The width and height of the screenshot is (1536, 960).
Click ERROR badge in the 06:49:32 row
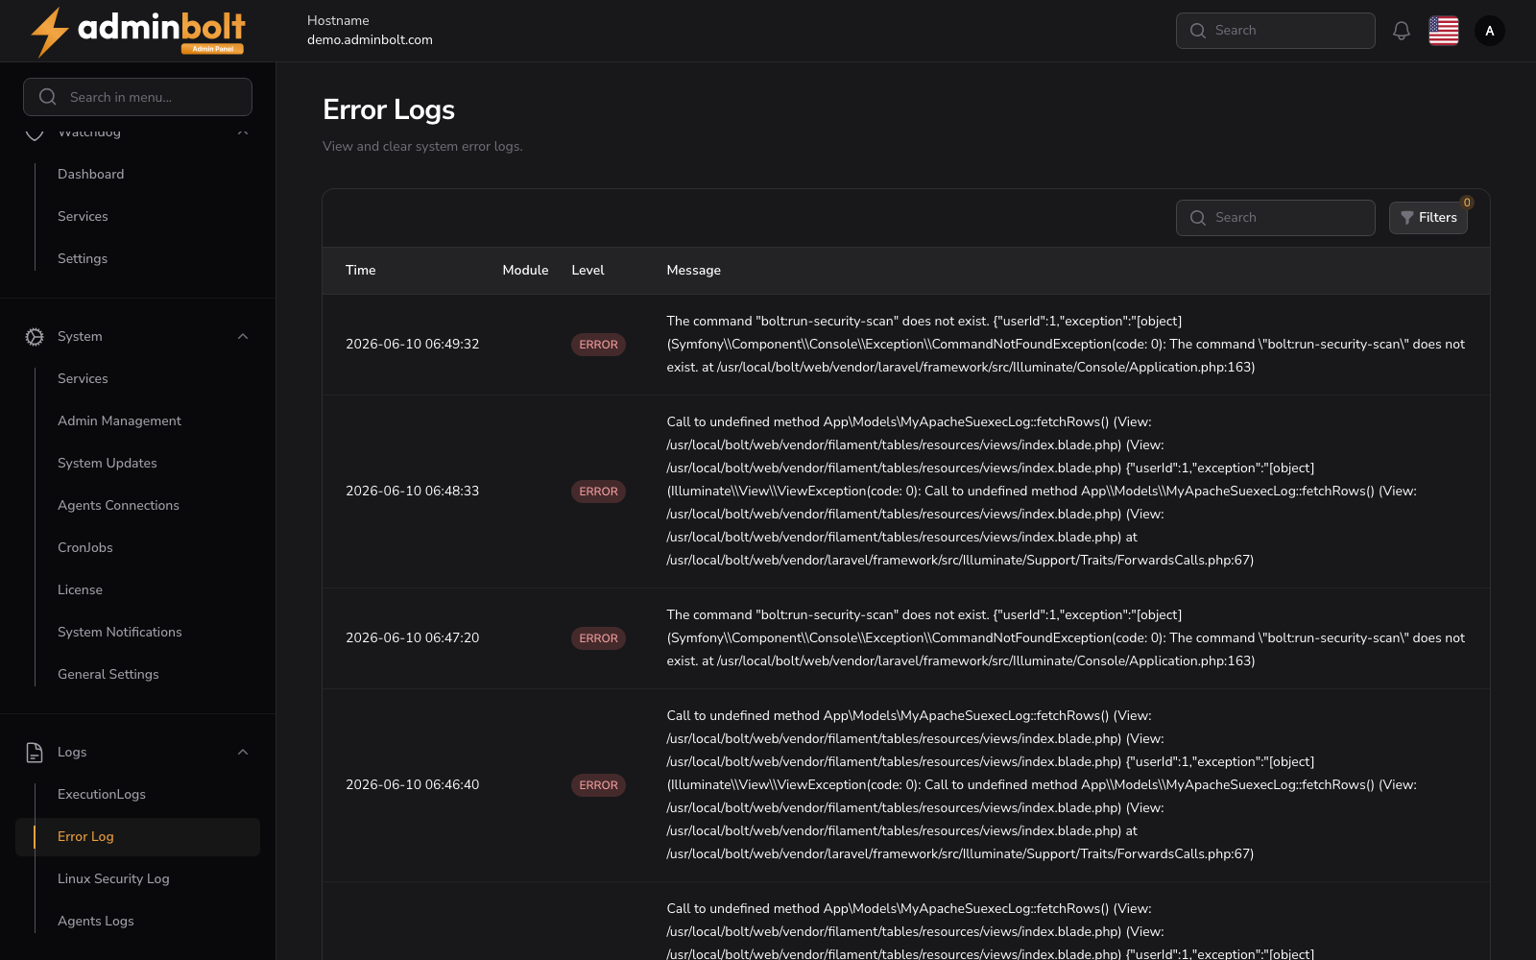[x=598, y=345]
